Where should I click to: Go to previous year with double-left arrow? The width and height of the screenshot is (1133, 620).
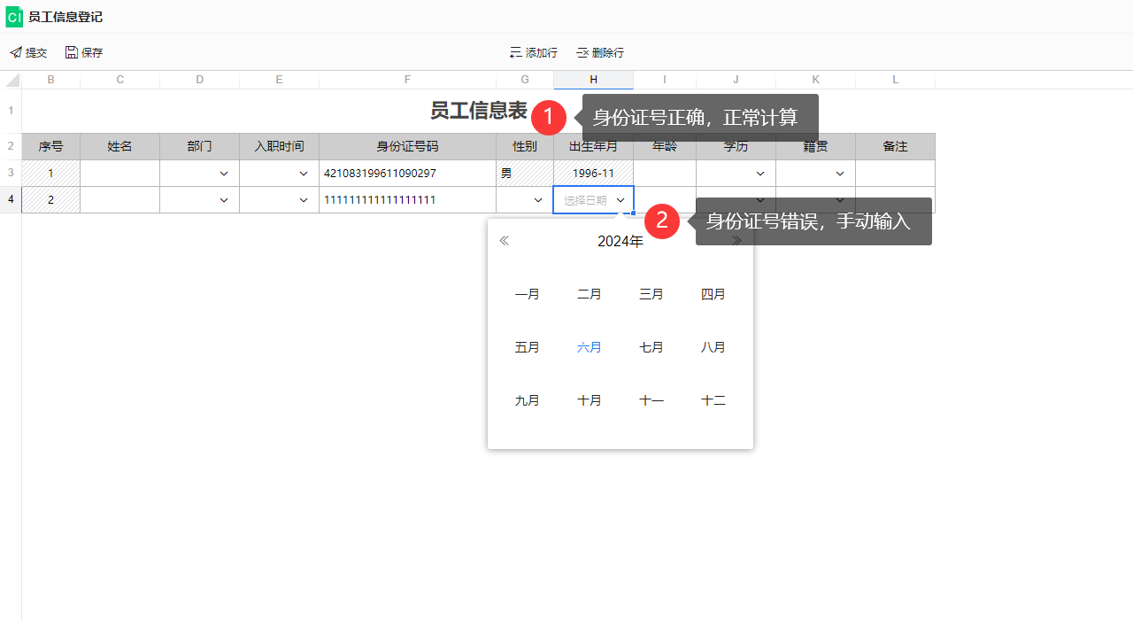point(505,241)
